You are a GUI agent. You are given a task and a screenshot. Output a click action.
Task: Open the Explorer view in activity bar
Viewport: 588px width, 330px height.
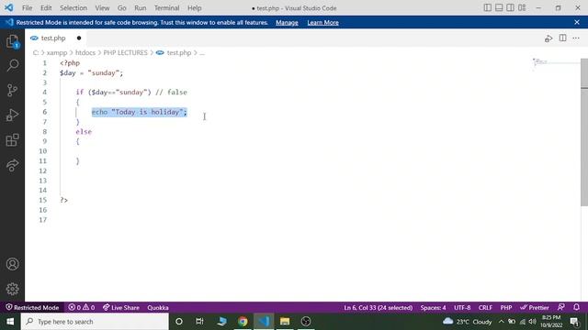[x=12, y=41]
